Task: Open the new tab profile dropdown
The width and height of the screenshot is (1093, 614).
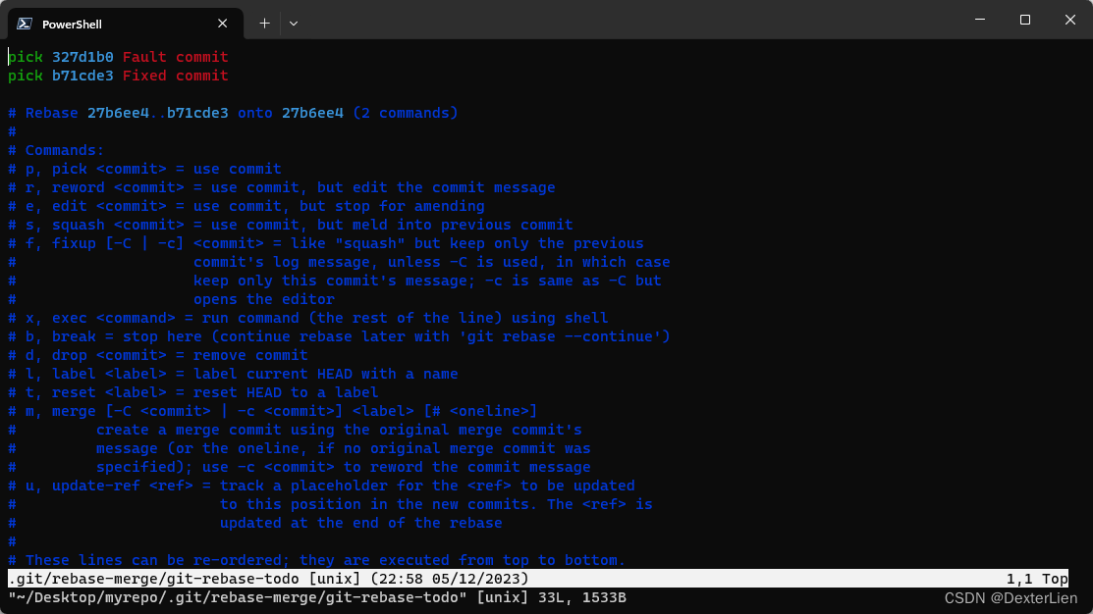Action: tap(294, 24)
